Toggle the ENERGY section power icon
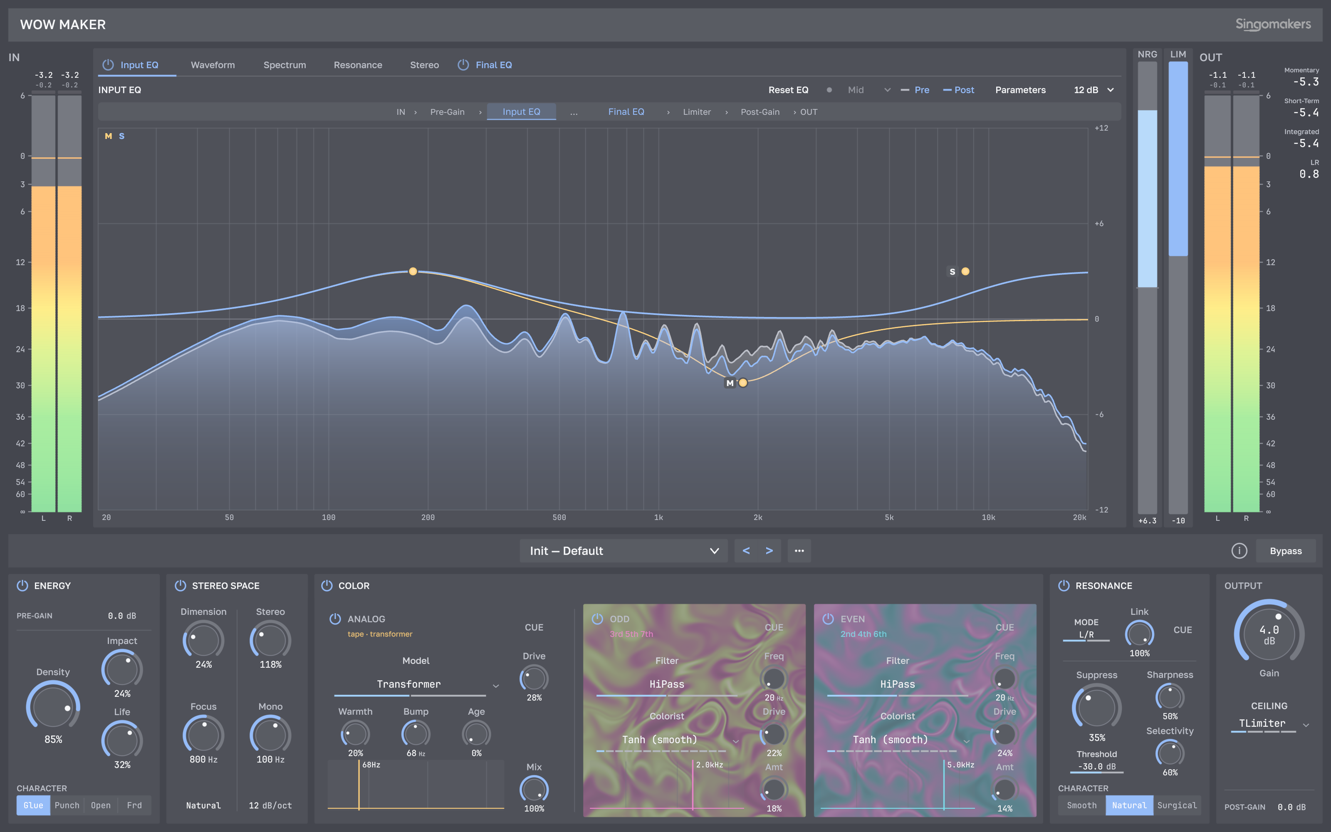 coord(22,585)
